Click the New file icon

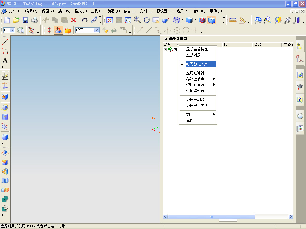tap(7, 20)
